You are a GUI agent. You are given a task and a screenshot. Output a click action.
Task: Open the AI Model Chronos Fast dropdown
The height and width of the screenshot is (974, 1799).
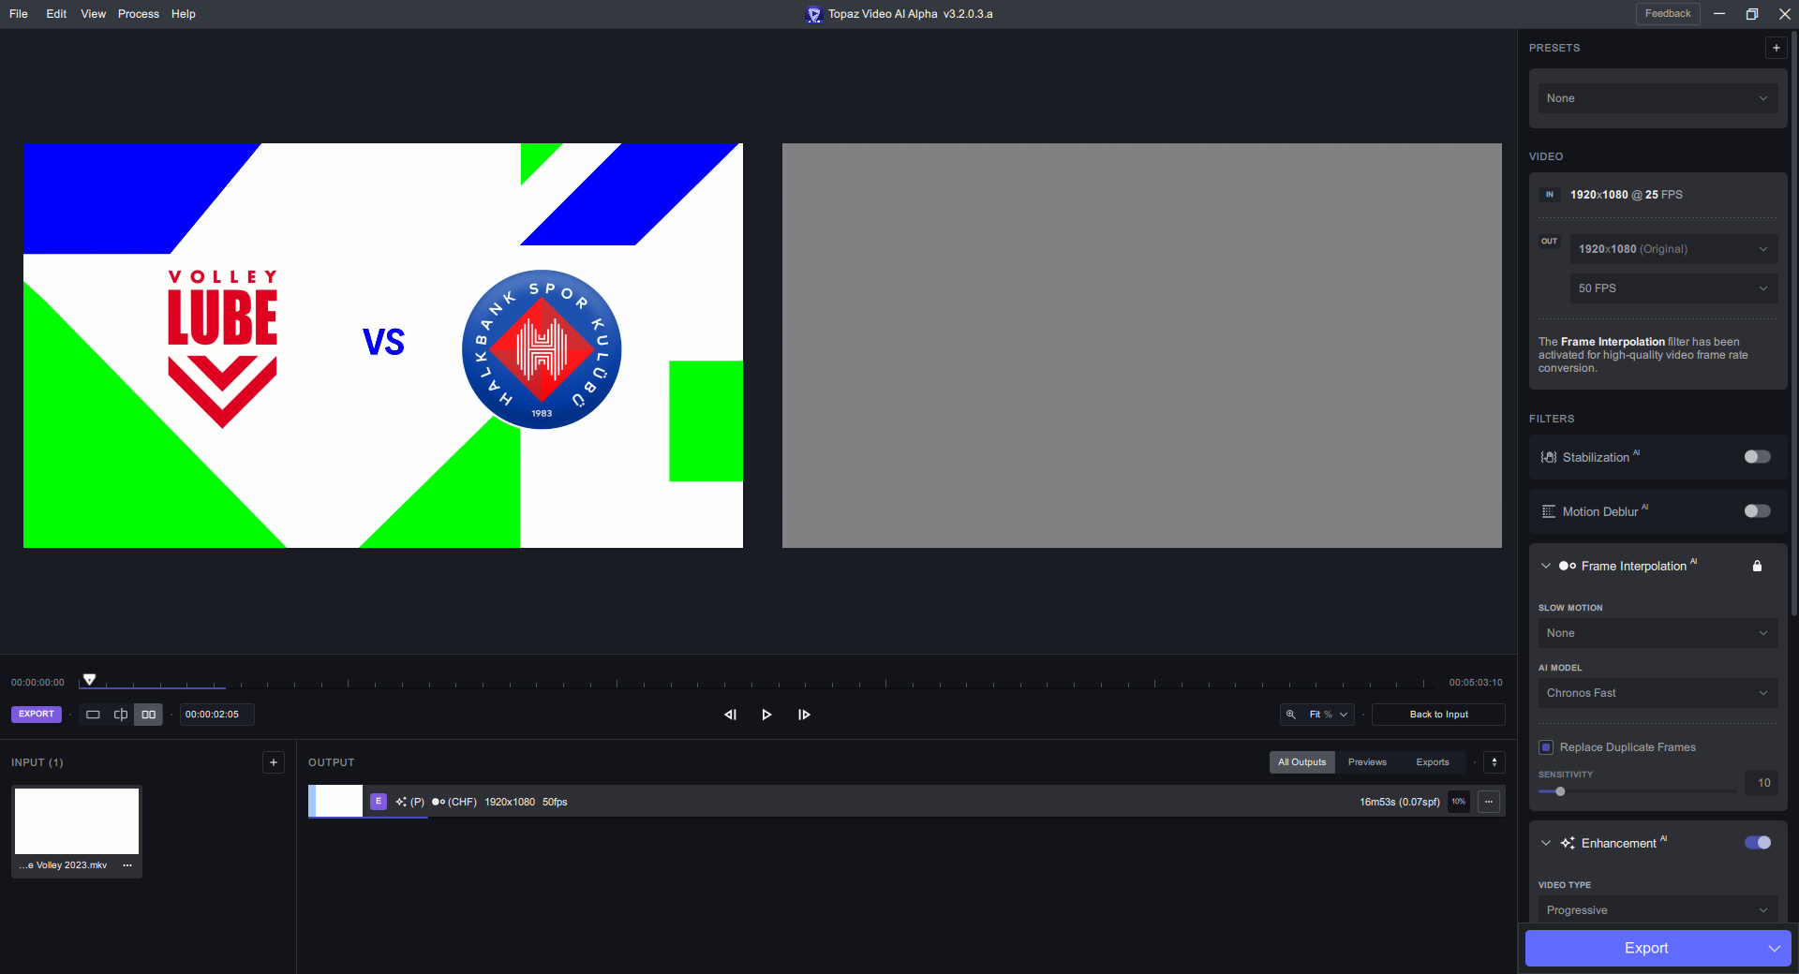coord(1657,693)
